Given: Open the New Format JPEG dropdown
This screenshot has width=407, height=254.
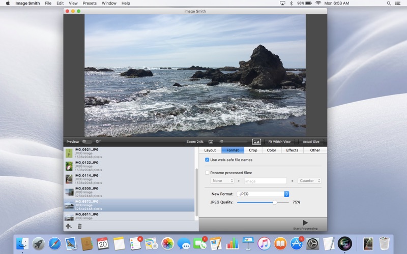Looking at the screenshot, I should coord(263,194).
